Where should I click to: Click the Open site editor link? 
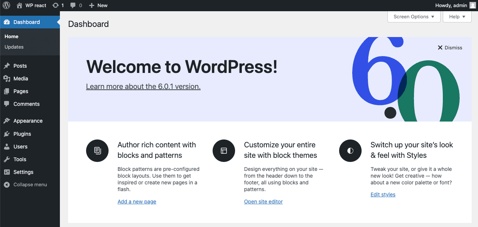tap(264, 202)
